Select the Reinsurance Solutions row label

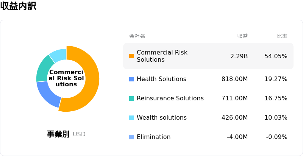(170, 98)
